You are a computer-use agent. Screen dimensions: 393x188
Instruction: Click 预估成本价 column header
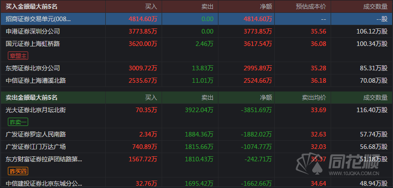311,7
